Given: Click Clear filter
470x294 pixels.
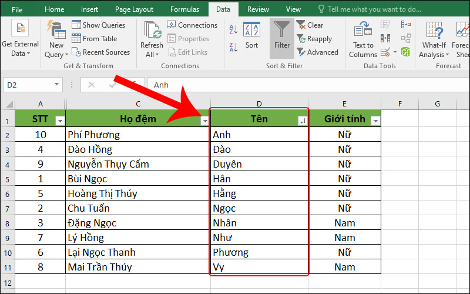Looking at the screenshot, I should click(x=310, y=25).
